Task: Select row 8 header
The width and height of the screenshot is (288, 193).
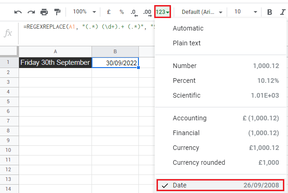Action: click(x=9, y=131)
